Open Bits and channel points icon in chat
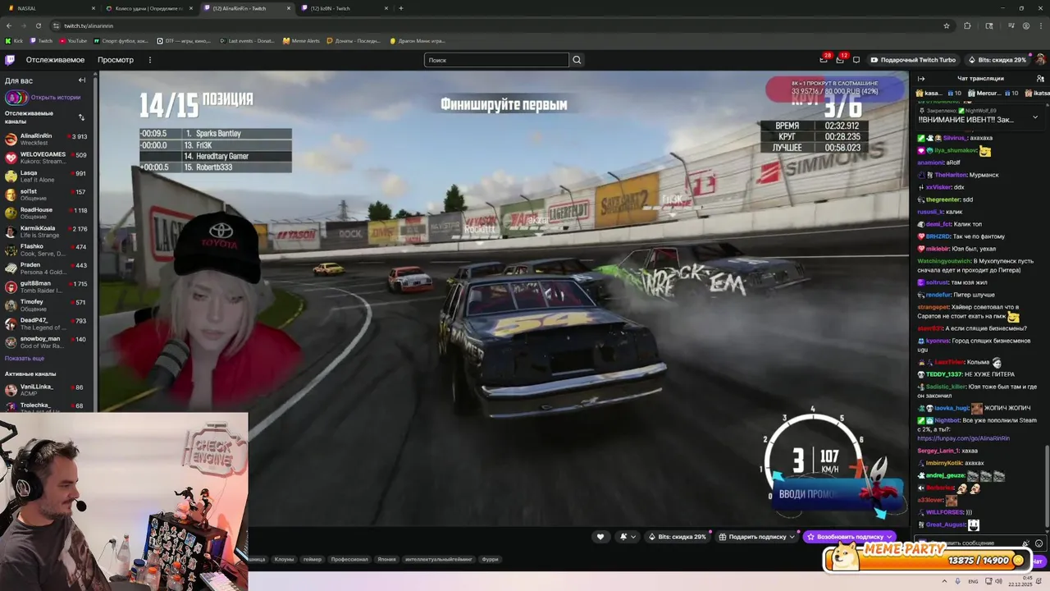The width and height of the screenshot is (1050, 591). click(1025, 543)
